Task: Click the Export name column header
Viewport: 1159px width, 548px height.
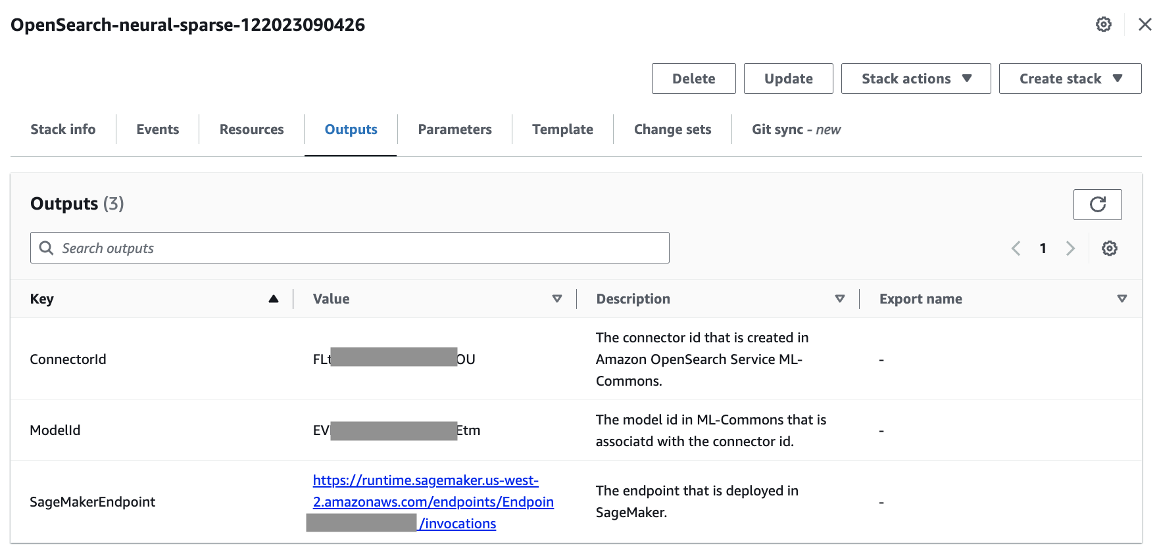Action: tap(921, 299)
